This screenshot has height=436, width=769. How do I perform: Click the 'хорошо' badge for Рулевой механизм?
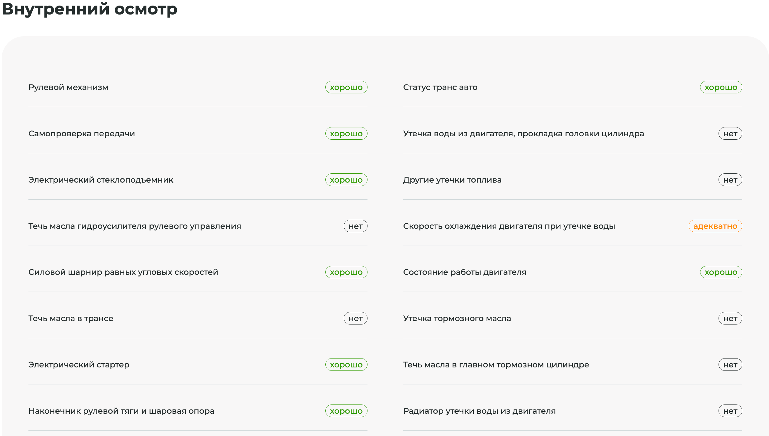(346, 87)
